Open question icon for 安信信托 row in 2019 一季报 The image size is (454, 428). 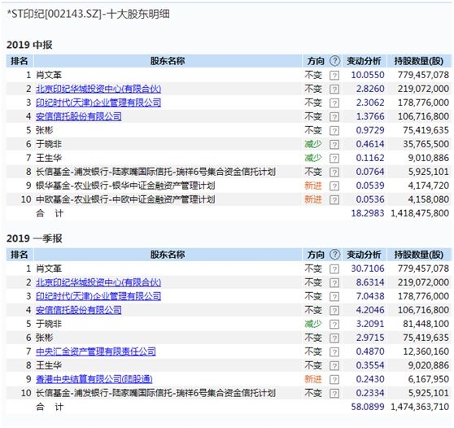coord(334,310)
